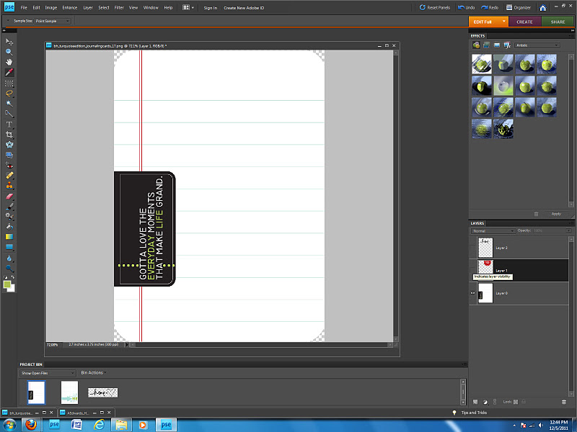Open the Layer menu
The width and height of the screenshot is (577, 432).
(x=88, y=8)
